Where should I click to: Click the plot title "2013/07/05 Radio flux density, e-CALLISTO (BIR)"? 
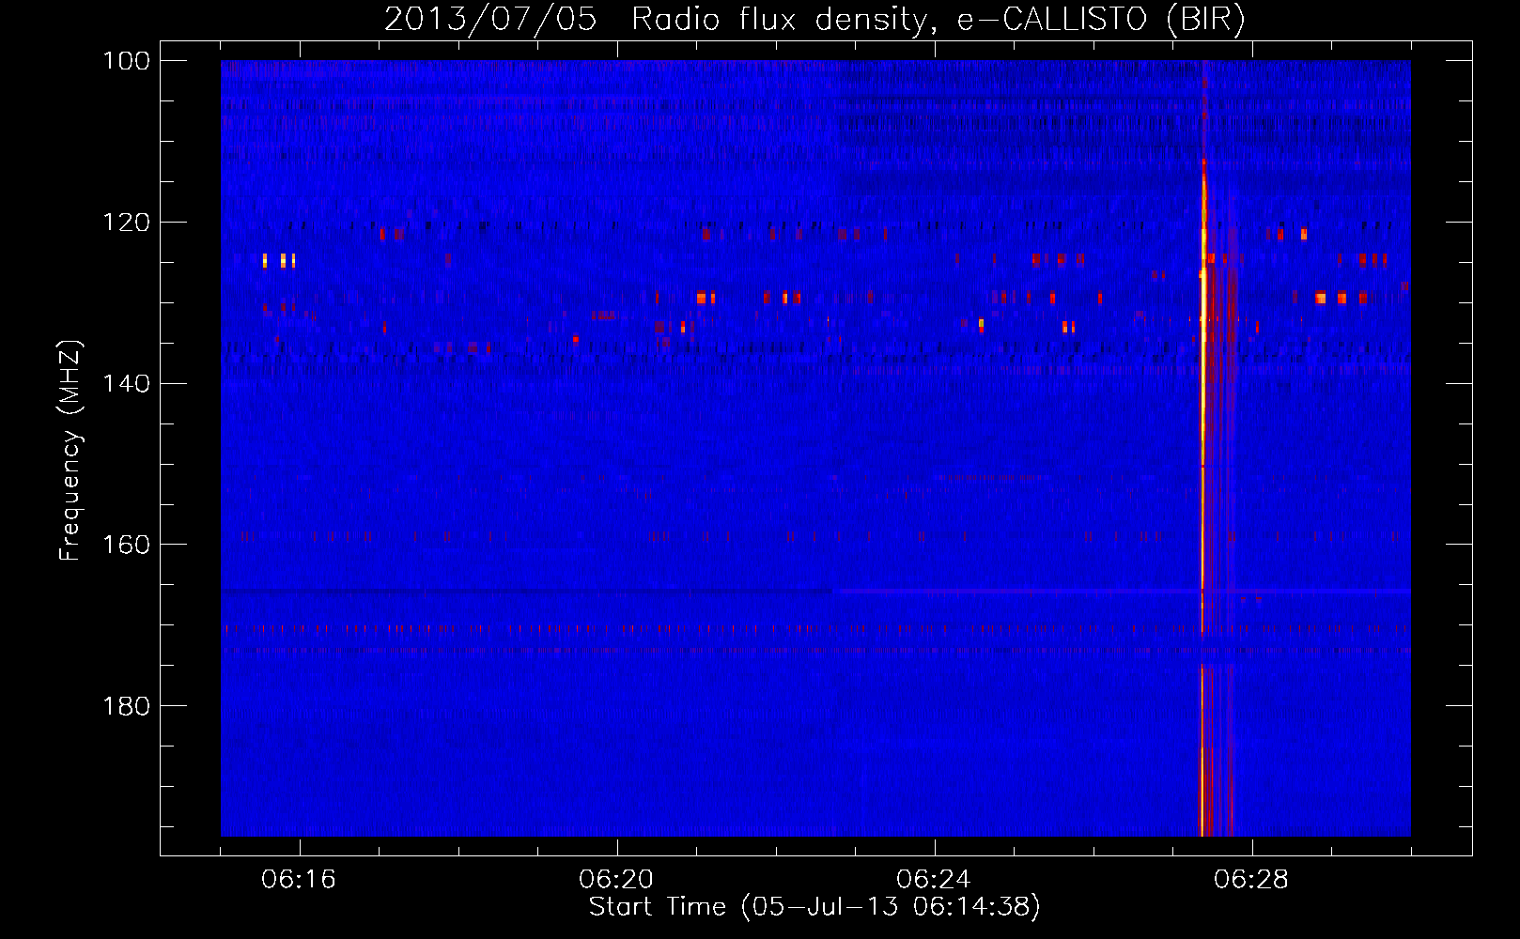pos(814,19)
